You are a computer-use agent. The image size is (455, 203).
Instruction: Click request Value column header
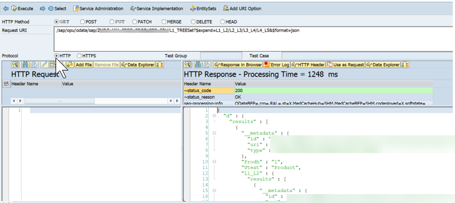click(x=121, y=84)
